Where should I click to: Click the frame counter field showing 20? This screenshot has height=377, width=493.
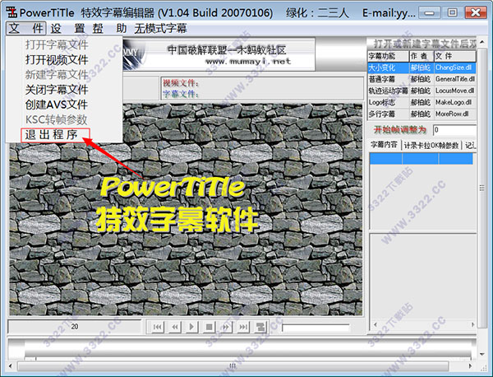pyautogui.click(x=75, y=327)
